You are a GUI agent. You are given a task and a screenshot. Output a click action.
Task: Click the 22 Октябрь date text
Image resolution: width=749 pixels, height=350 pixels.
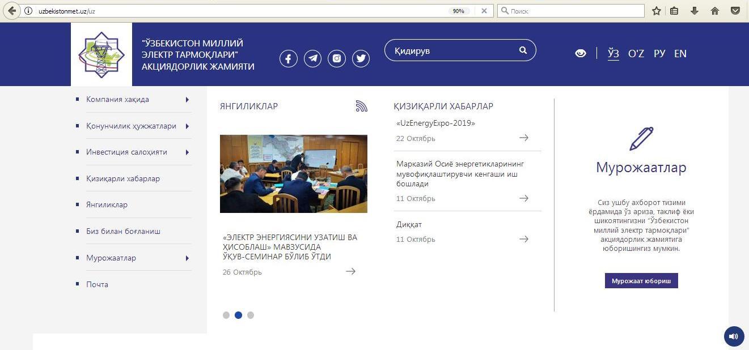coord(416,139)
